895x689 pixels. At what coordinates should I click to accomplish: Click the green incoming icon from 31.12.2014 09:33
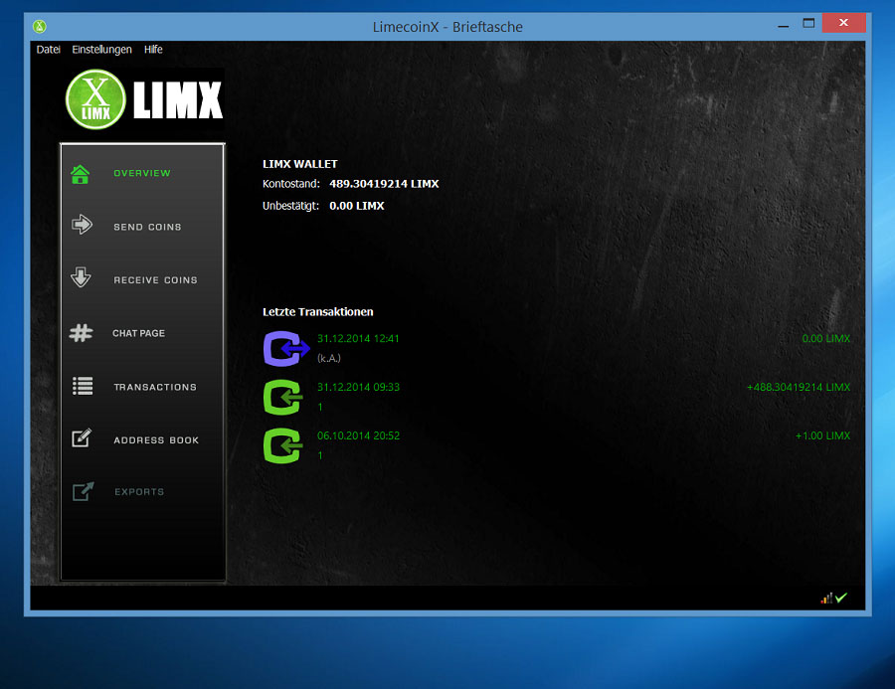click(x=284, y=398)
